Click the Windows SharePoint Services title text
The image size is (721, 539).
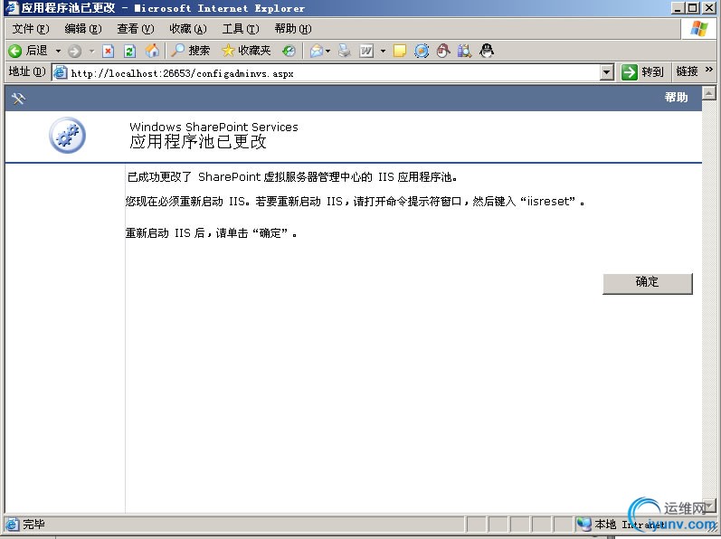pos(213,127)
